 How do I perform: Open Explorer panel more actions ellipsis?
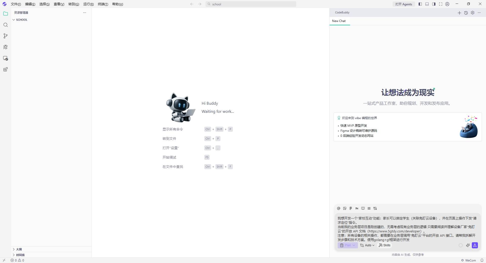pos(85,13)
